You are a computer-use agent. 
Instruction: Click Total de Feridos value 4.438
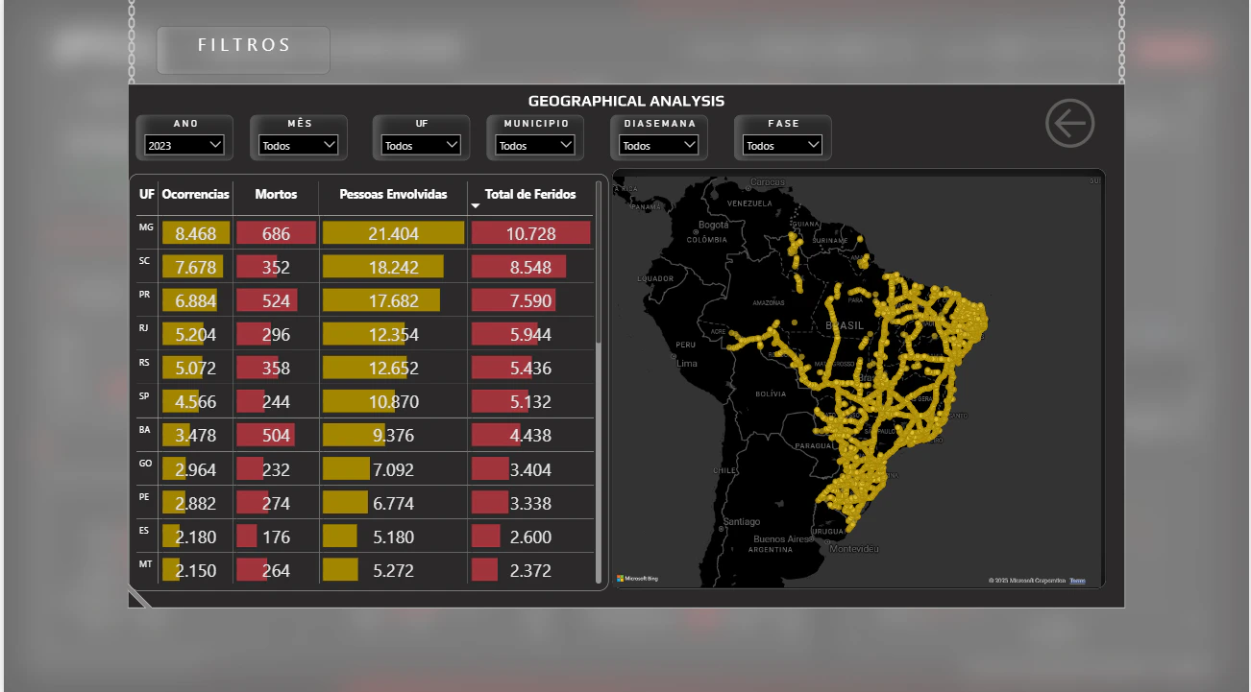(530, 435)
